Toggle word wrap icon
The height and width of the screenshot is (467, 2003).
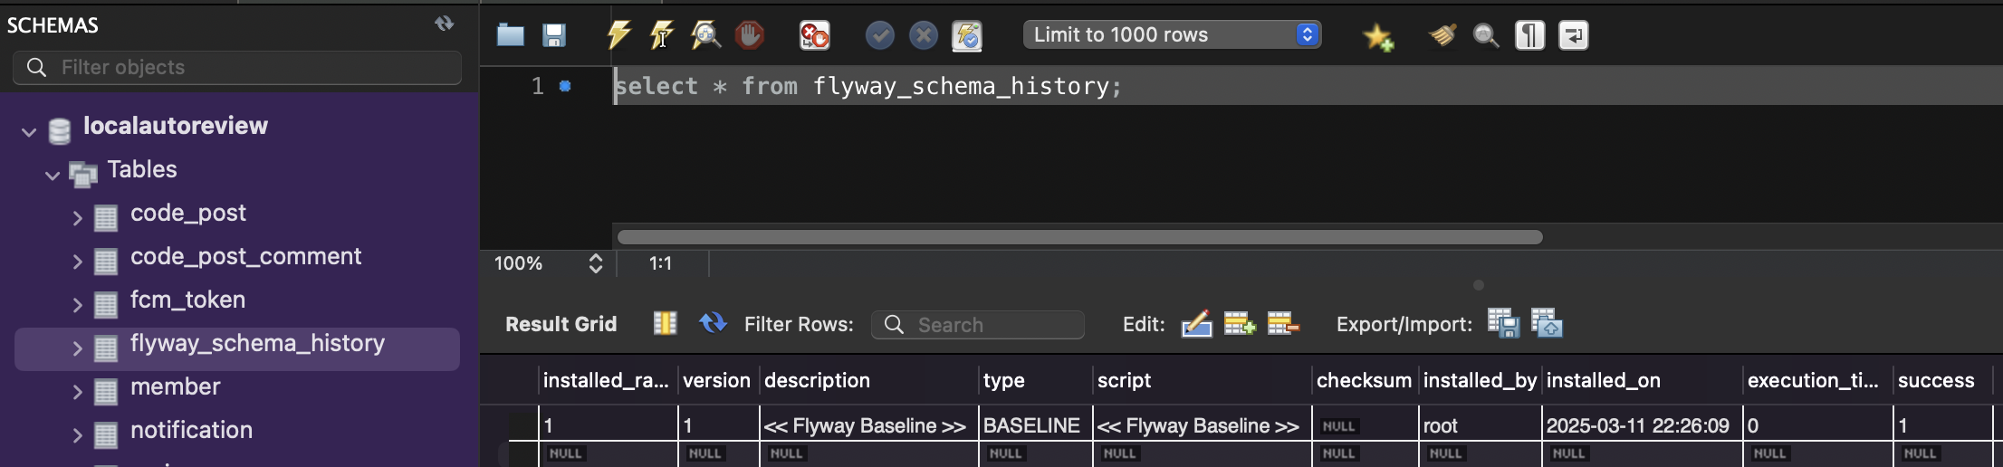tap(1573, 35)
